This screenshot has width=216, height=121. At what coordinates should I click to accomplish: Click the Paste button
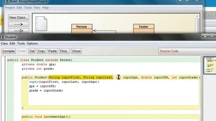[53, 51]
